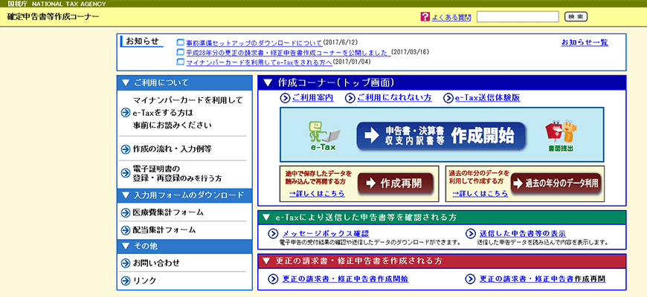The width and height of the screenshot is (647, 297).
Task: Click the pink question mark help icon
Action: click(x=425, y=17)
